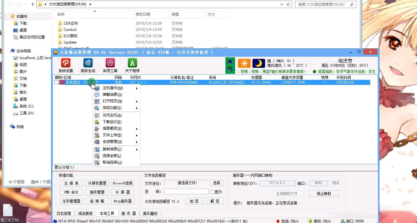Click the moon night weather icon

[x=258, y=63]
